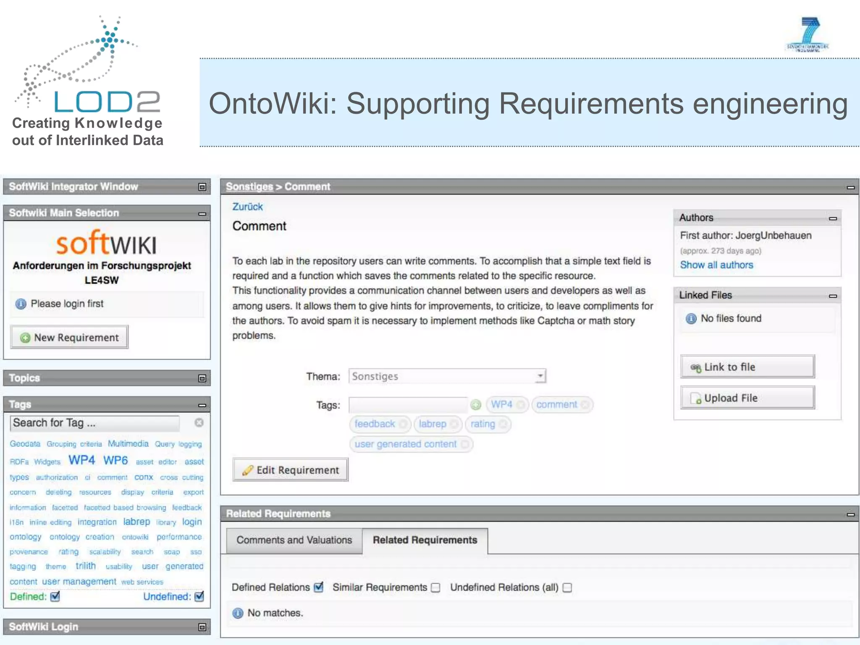Select the performance tag
Screen dimensions: 860x645
coord(179,537)
